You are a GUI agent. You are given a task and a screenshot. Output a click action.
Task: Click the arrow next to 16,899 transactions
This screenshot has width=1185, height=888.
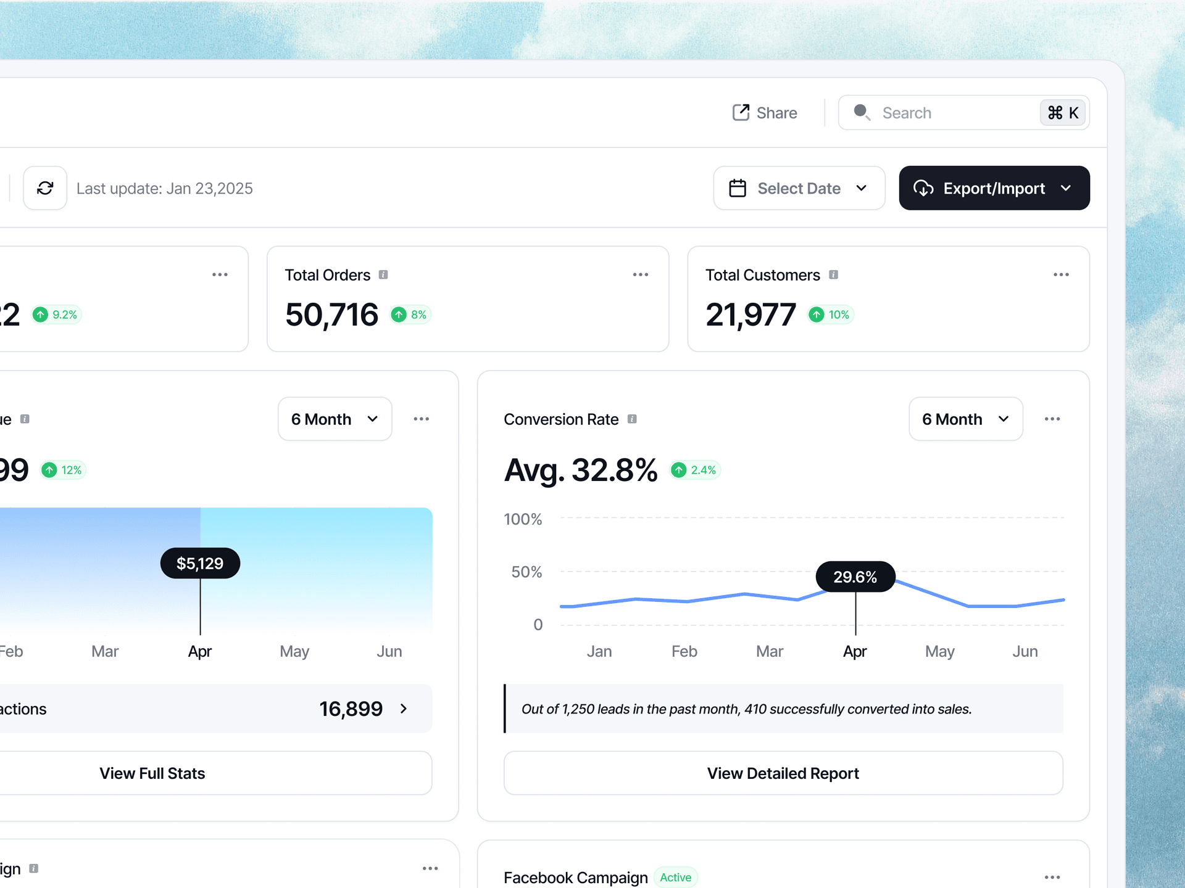pyautogui.click(x=404, y=709)
